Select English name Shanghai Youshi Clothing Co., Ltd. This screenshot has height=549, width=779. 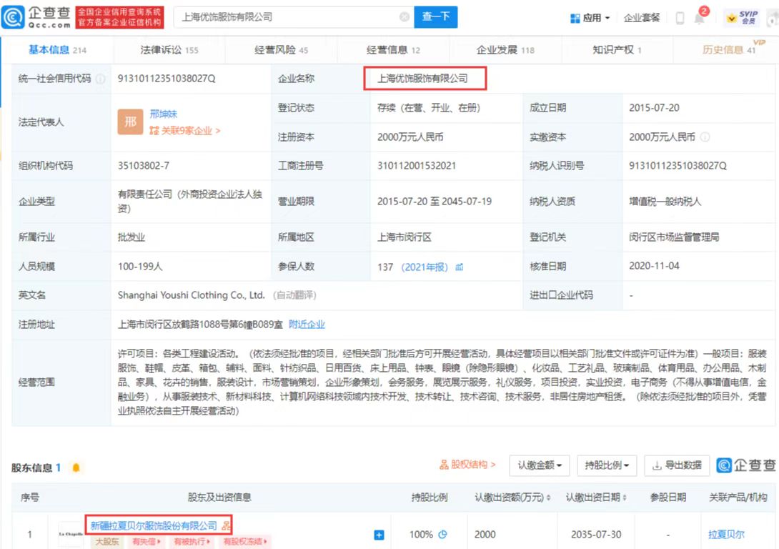192,295
